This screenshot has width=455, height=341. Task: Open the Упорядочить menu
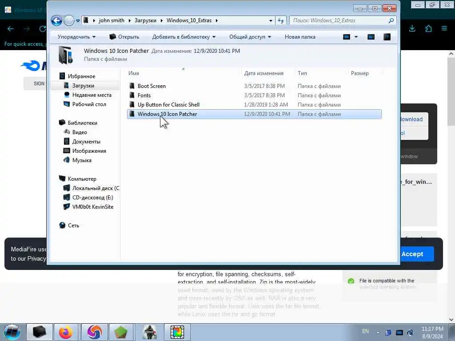coord(76,37)
